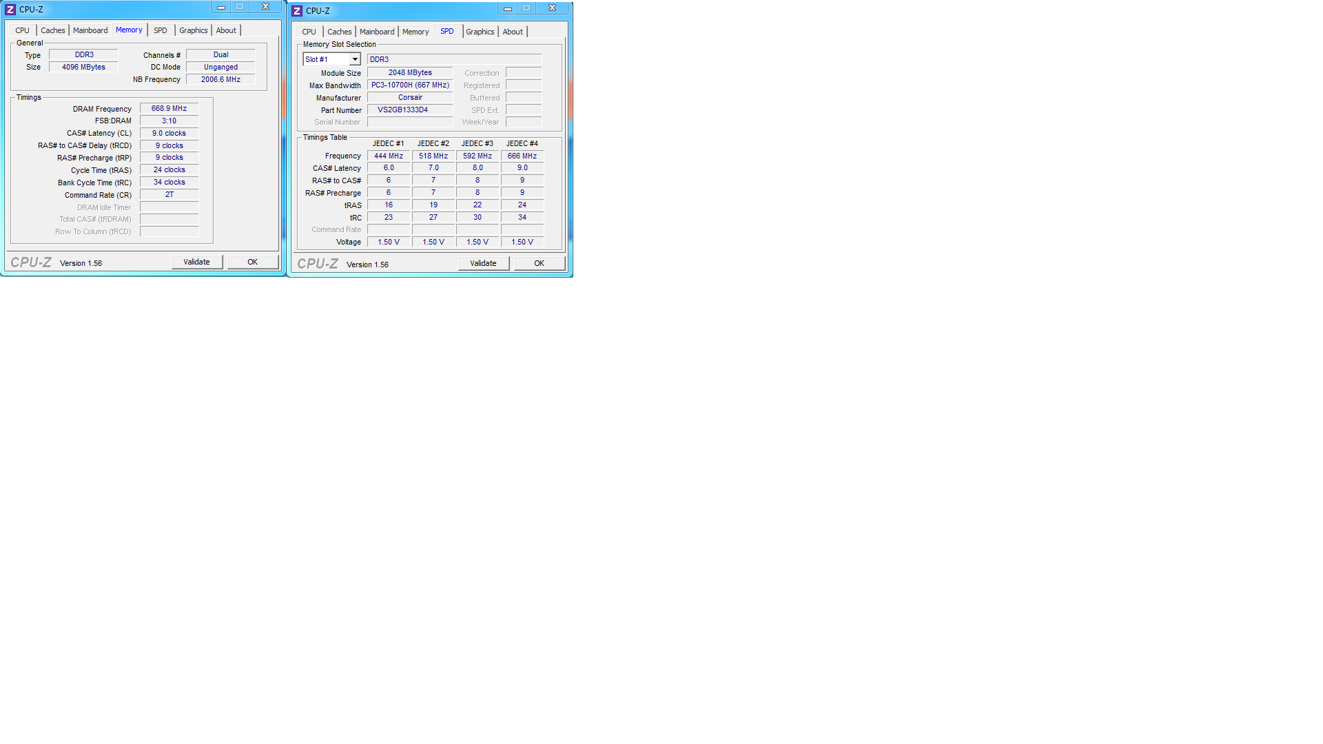Select Caches tab in left window
The height and width of the screenshot is (744, 1323).
[x=52, y=30]
